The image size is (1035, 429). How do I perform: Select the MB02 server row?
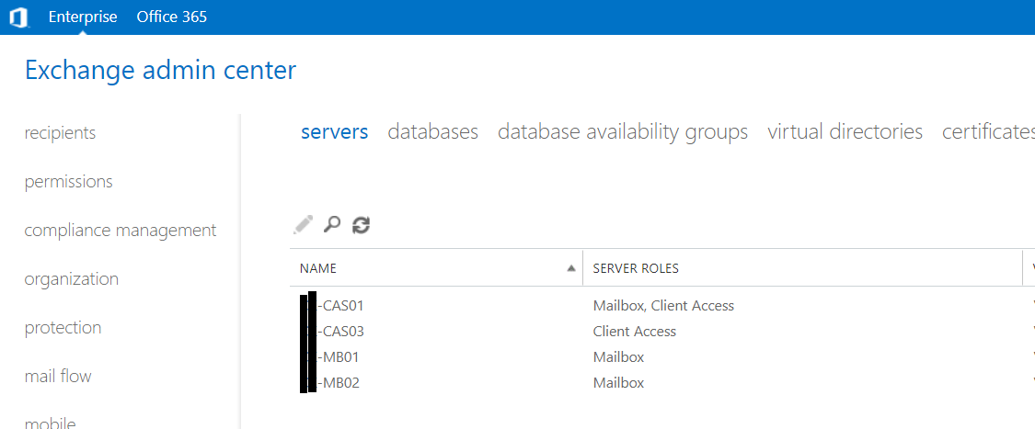point(662,383)
